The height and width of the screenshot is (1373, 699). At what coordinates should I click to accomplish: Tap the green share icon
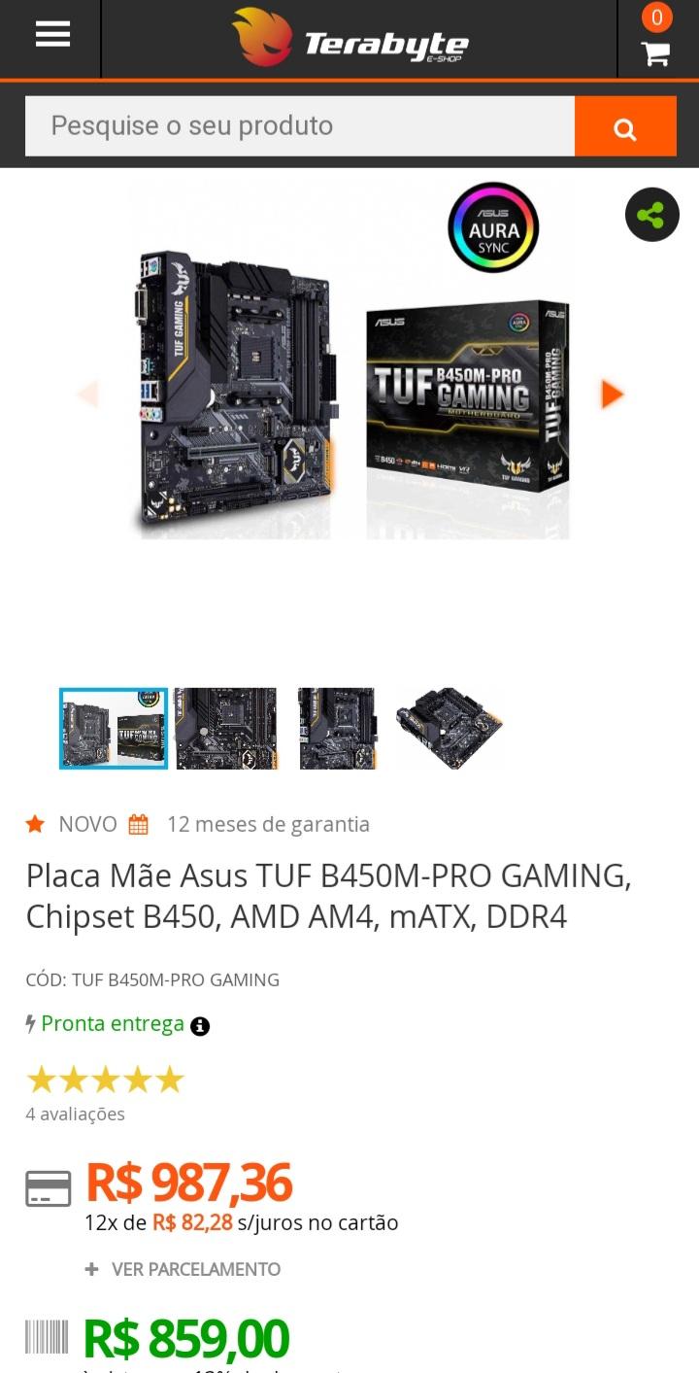click(651, 215)
